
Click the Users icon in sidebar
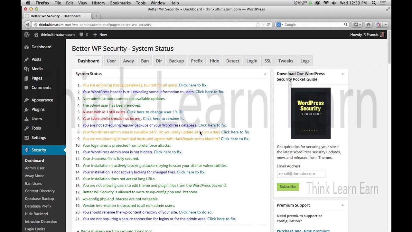click(27, 119)
